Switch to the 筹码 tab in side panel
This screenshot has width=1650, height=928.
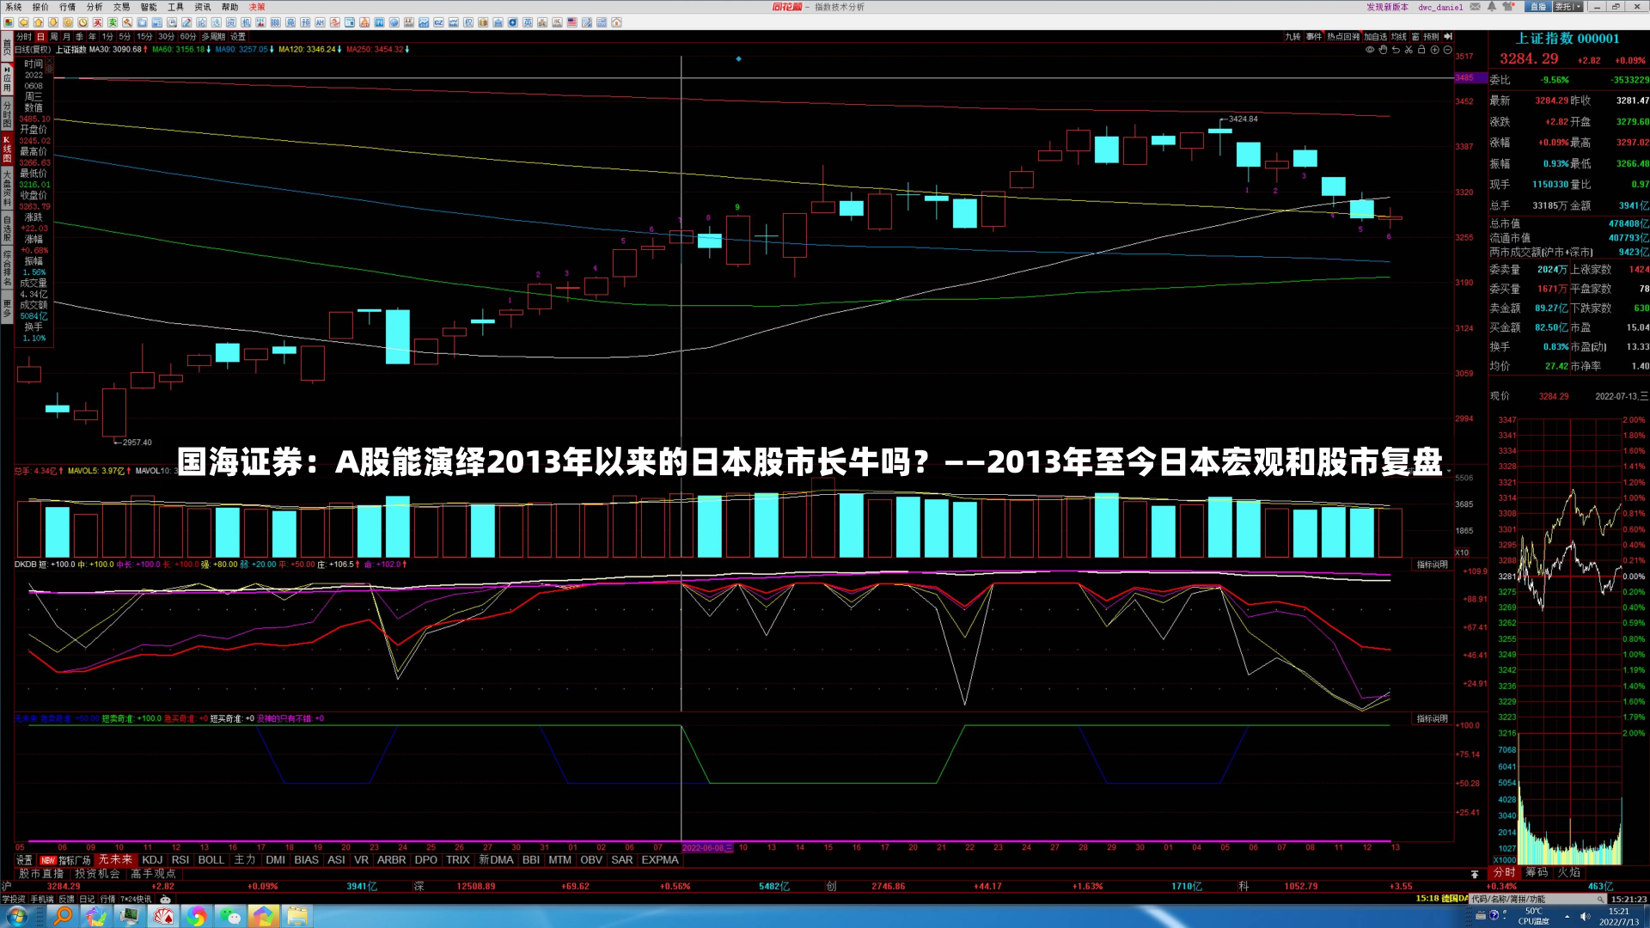click(1537, 872)
